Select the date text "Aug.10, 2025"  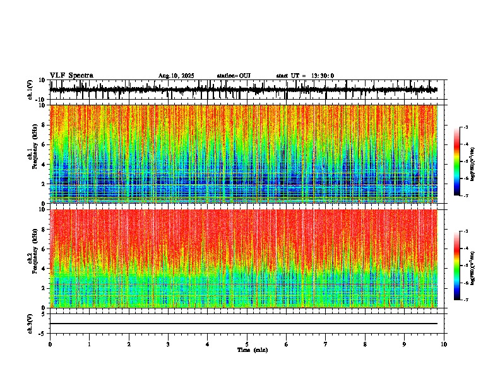[176, 76]
